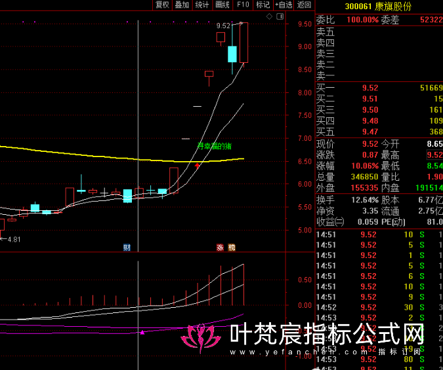The image size is (443, 370).
Task: Click the 最低 low price label
Action: tap(390, 166)
